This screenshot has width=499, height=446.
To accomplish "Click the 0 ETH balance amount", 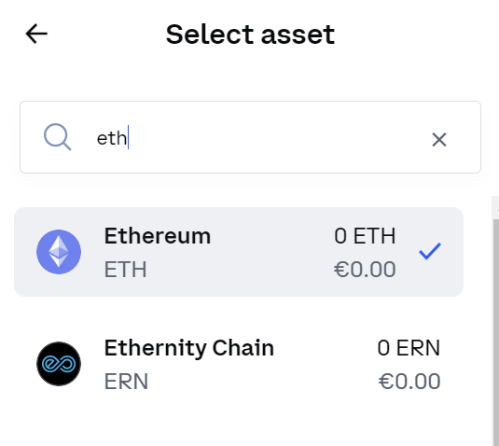I will [365, 236].
